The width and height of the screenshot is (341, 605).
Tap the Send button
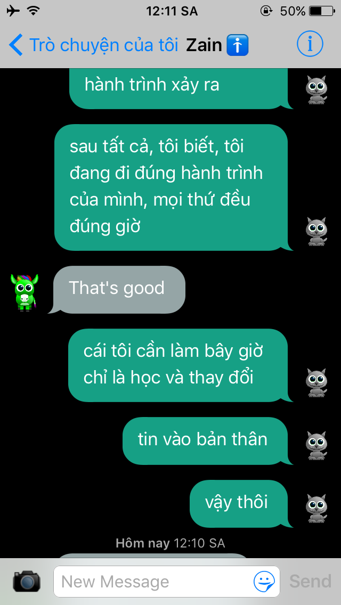(x=311, y=581)
